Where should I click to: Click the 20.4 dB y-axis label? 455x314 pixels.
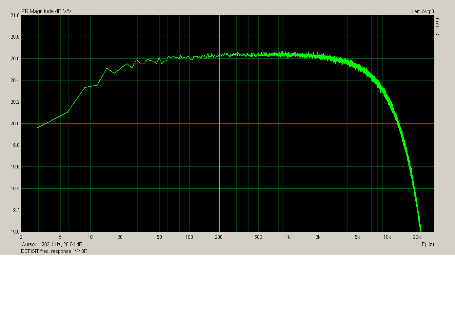coord(15,80)
